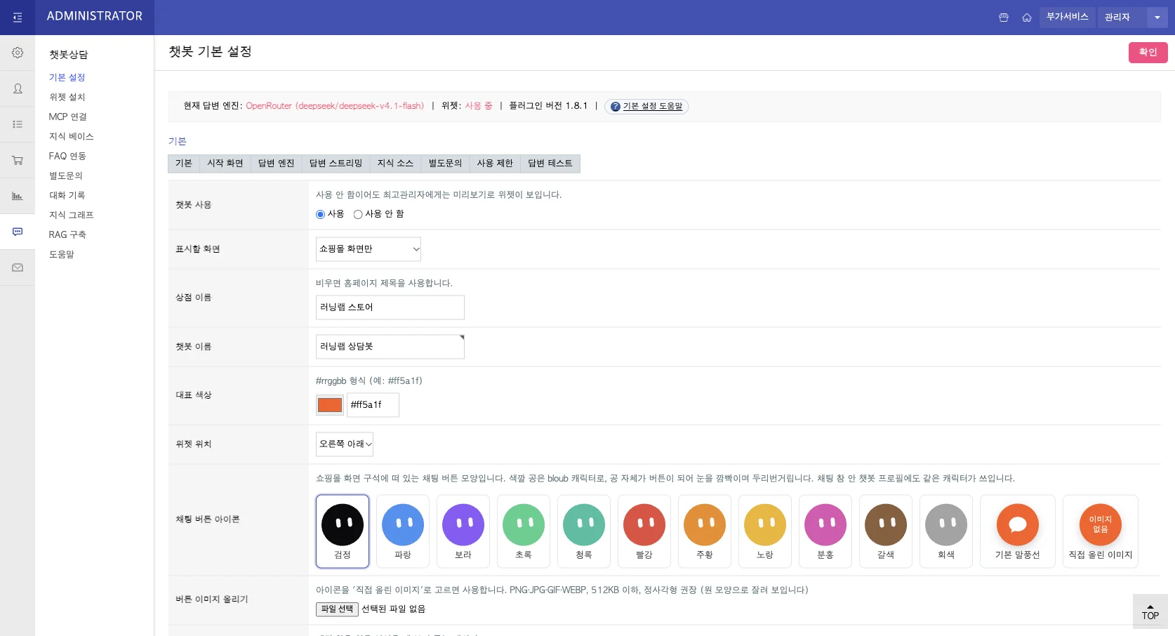Image resolution: width=1175 pixels, height=636 pixels.
Task: Open the statistics chart icon in sidebar
Action: pyautogui.click(x=18, y=196)
